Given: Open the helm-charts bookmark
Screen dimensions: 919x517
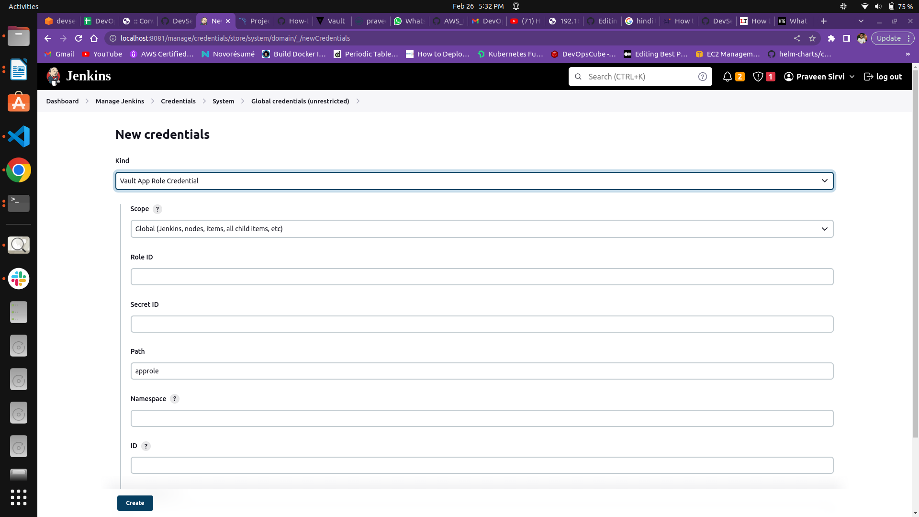Looking at the screenshot, I should coord(799,54).
